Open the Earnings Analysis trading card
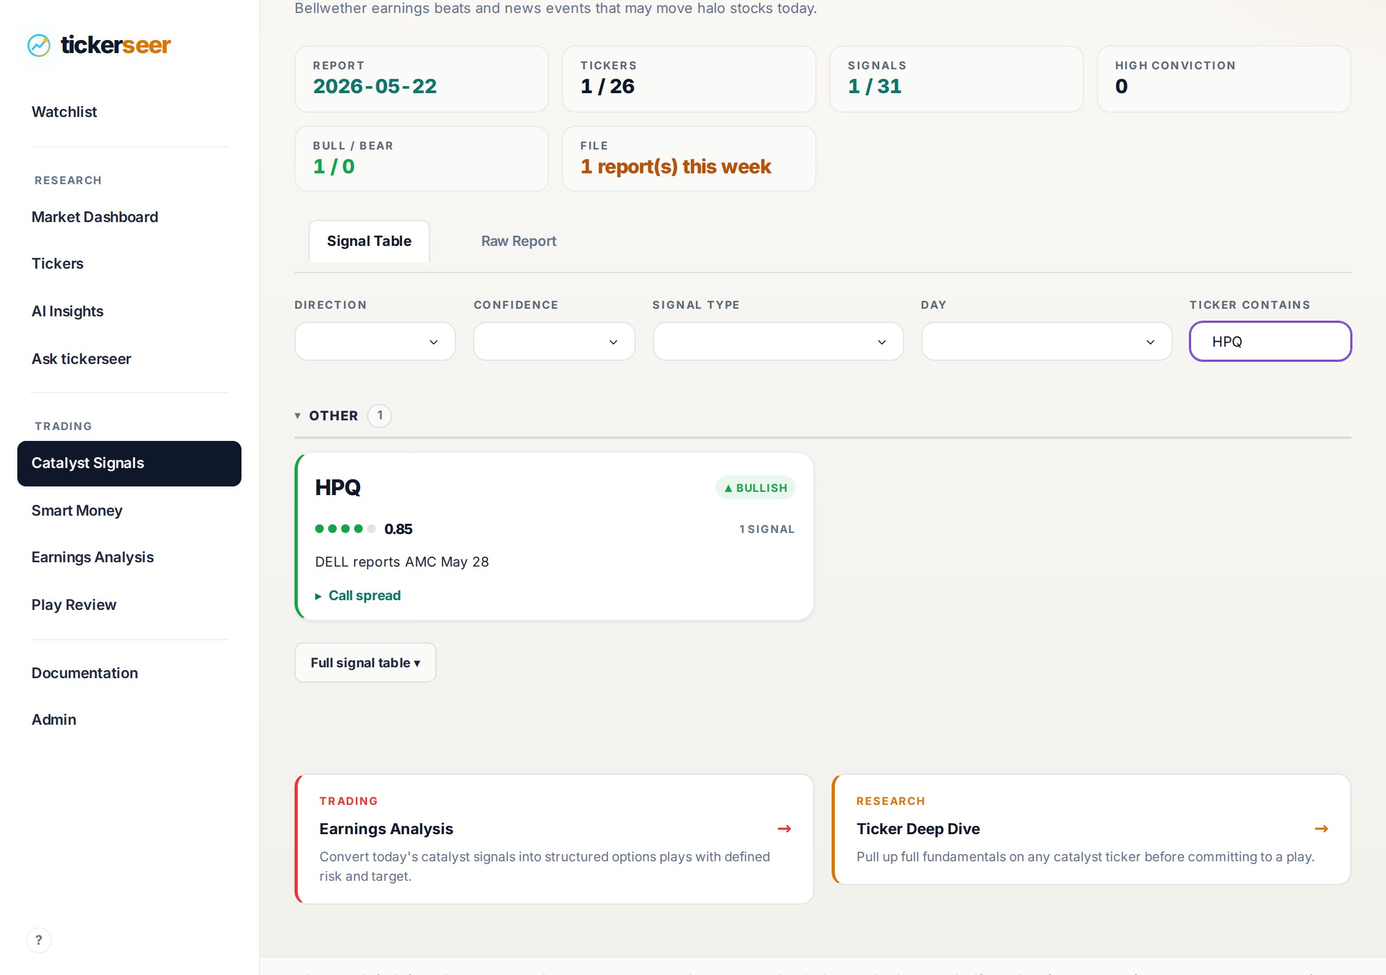The image size is (1386, 975). [x=554, y=839]
